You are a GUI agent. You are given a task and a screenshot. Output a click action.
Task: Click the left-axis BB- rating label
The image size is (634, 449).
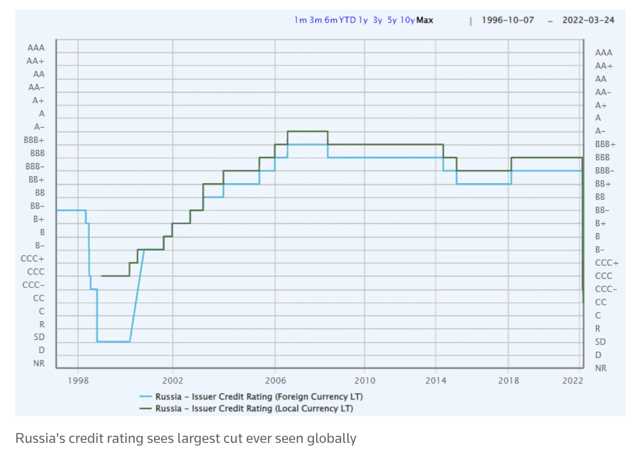[37, 206]
